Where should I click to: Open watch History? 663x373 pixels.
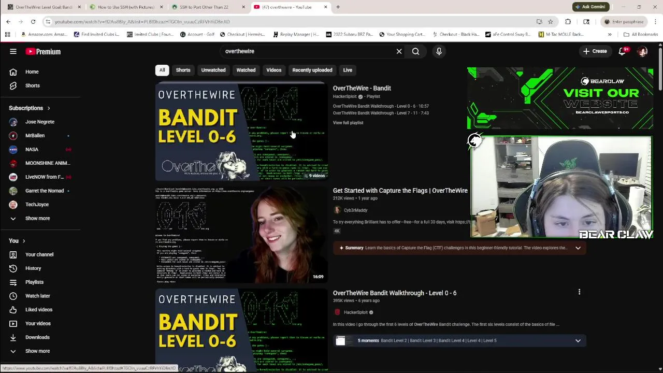(40, 268)
